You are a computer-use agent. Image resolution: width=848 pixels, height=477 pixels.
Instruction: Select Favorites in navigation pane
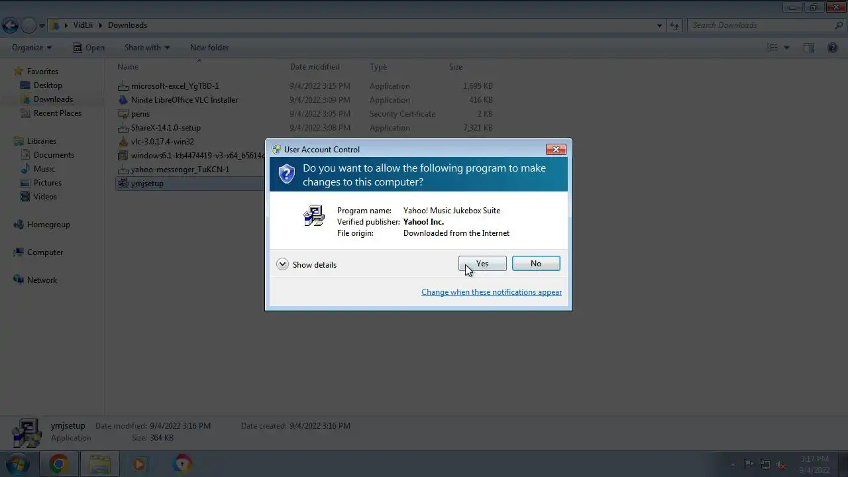point(42,72)
